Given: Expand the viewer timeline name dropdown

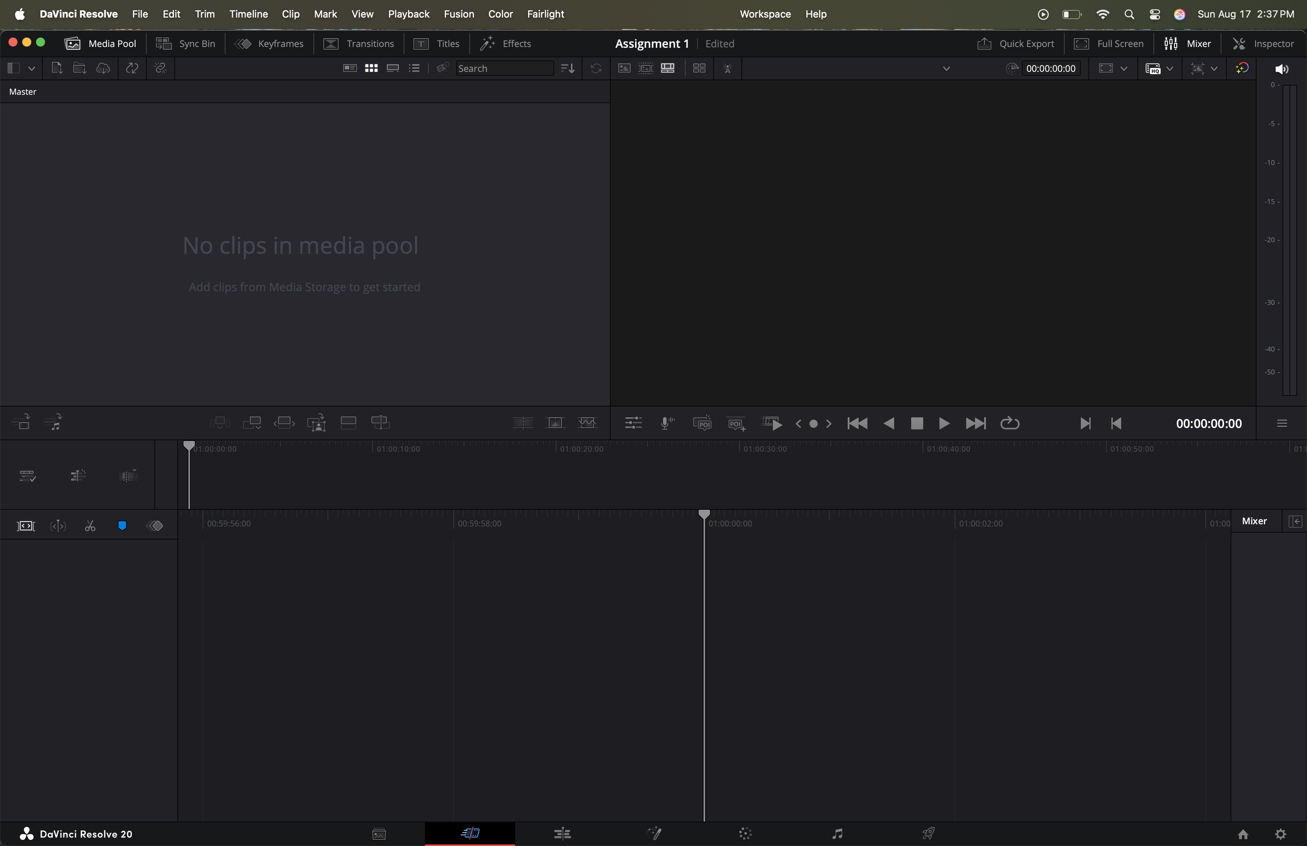Looking at the screenshot, I should click(945, 69).
